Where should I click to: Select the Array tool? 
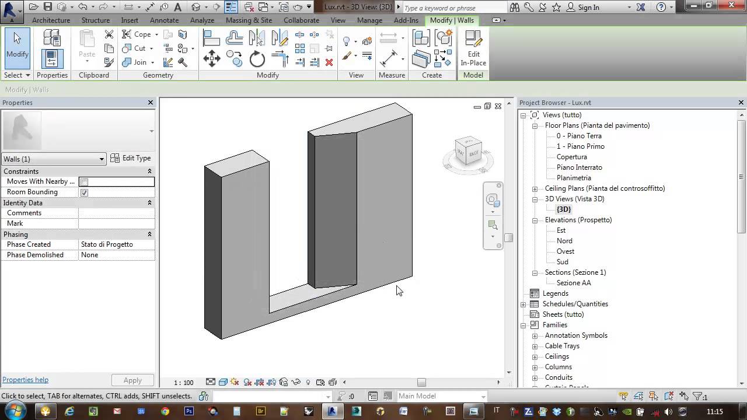[x=300, y=48]
